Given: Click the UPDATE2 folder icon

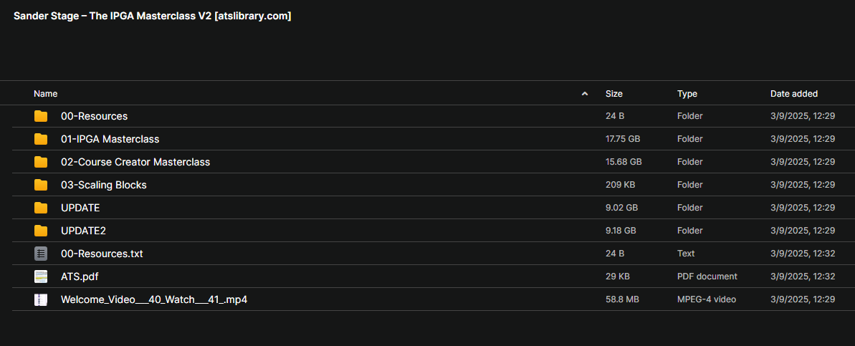Looking at the screenshot, I should click(x=41, y=231).
